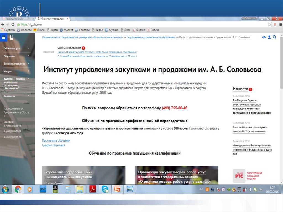
Task: Click the search magnifier icon
Action: point(274,37)
